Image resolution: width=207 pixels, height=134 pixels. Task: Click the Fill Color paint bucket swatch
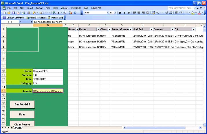click(193, 13)
